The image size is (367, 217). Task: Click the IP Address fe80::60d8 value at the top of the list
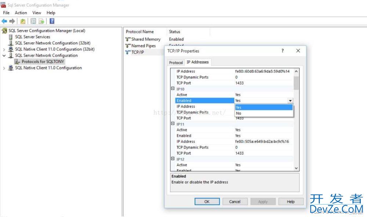[x=262, y=71]
